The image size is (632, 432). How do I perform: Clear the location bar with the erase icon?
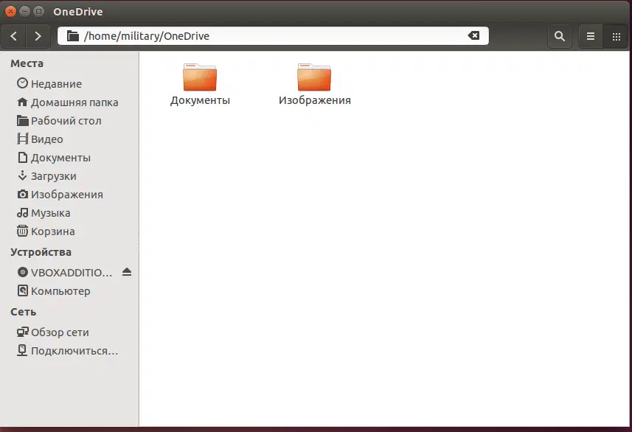pyautogui.click(x=473, y=36)
